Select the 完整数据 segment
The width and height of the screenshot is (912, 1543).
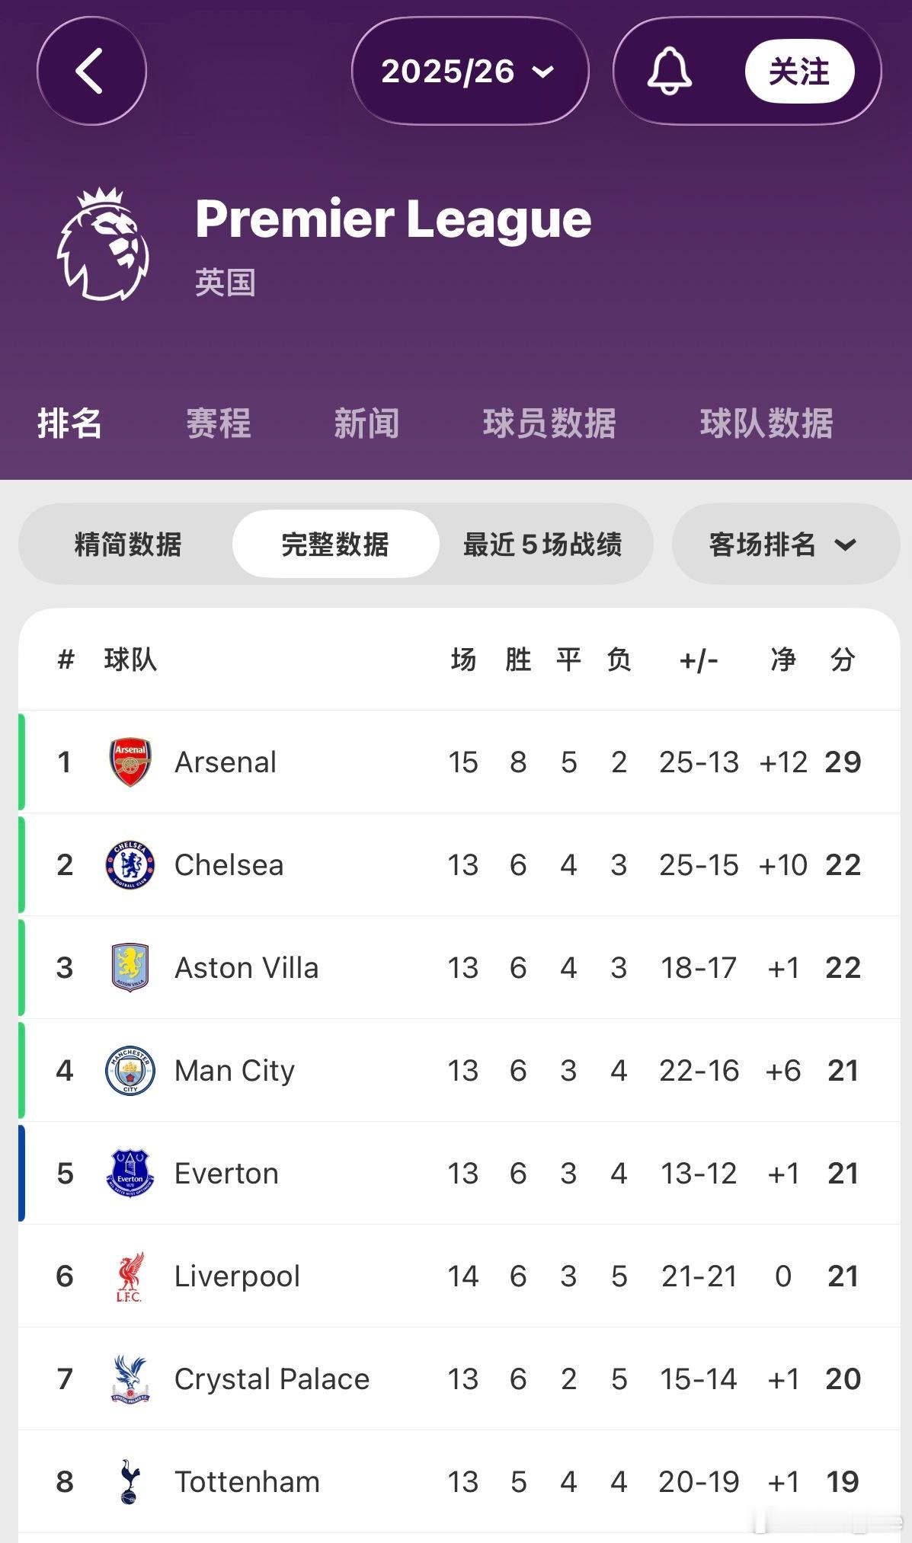click(335, 545)
